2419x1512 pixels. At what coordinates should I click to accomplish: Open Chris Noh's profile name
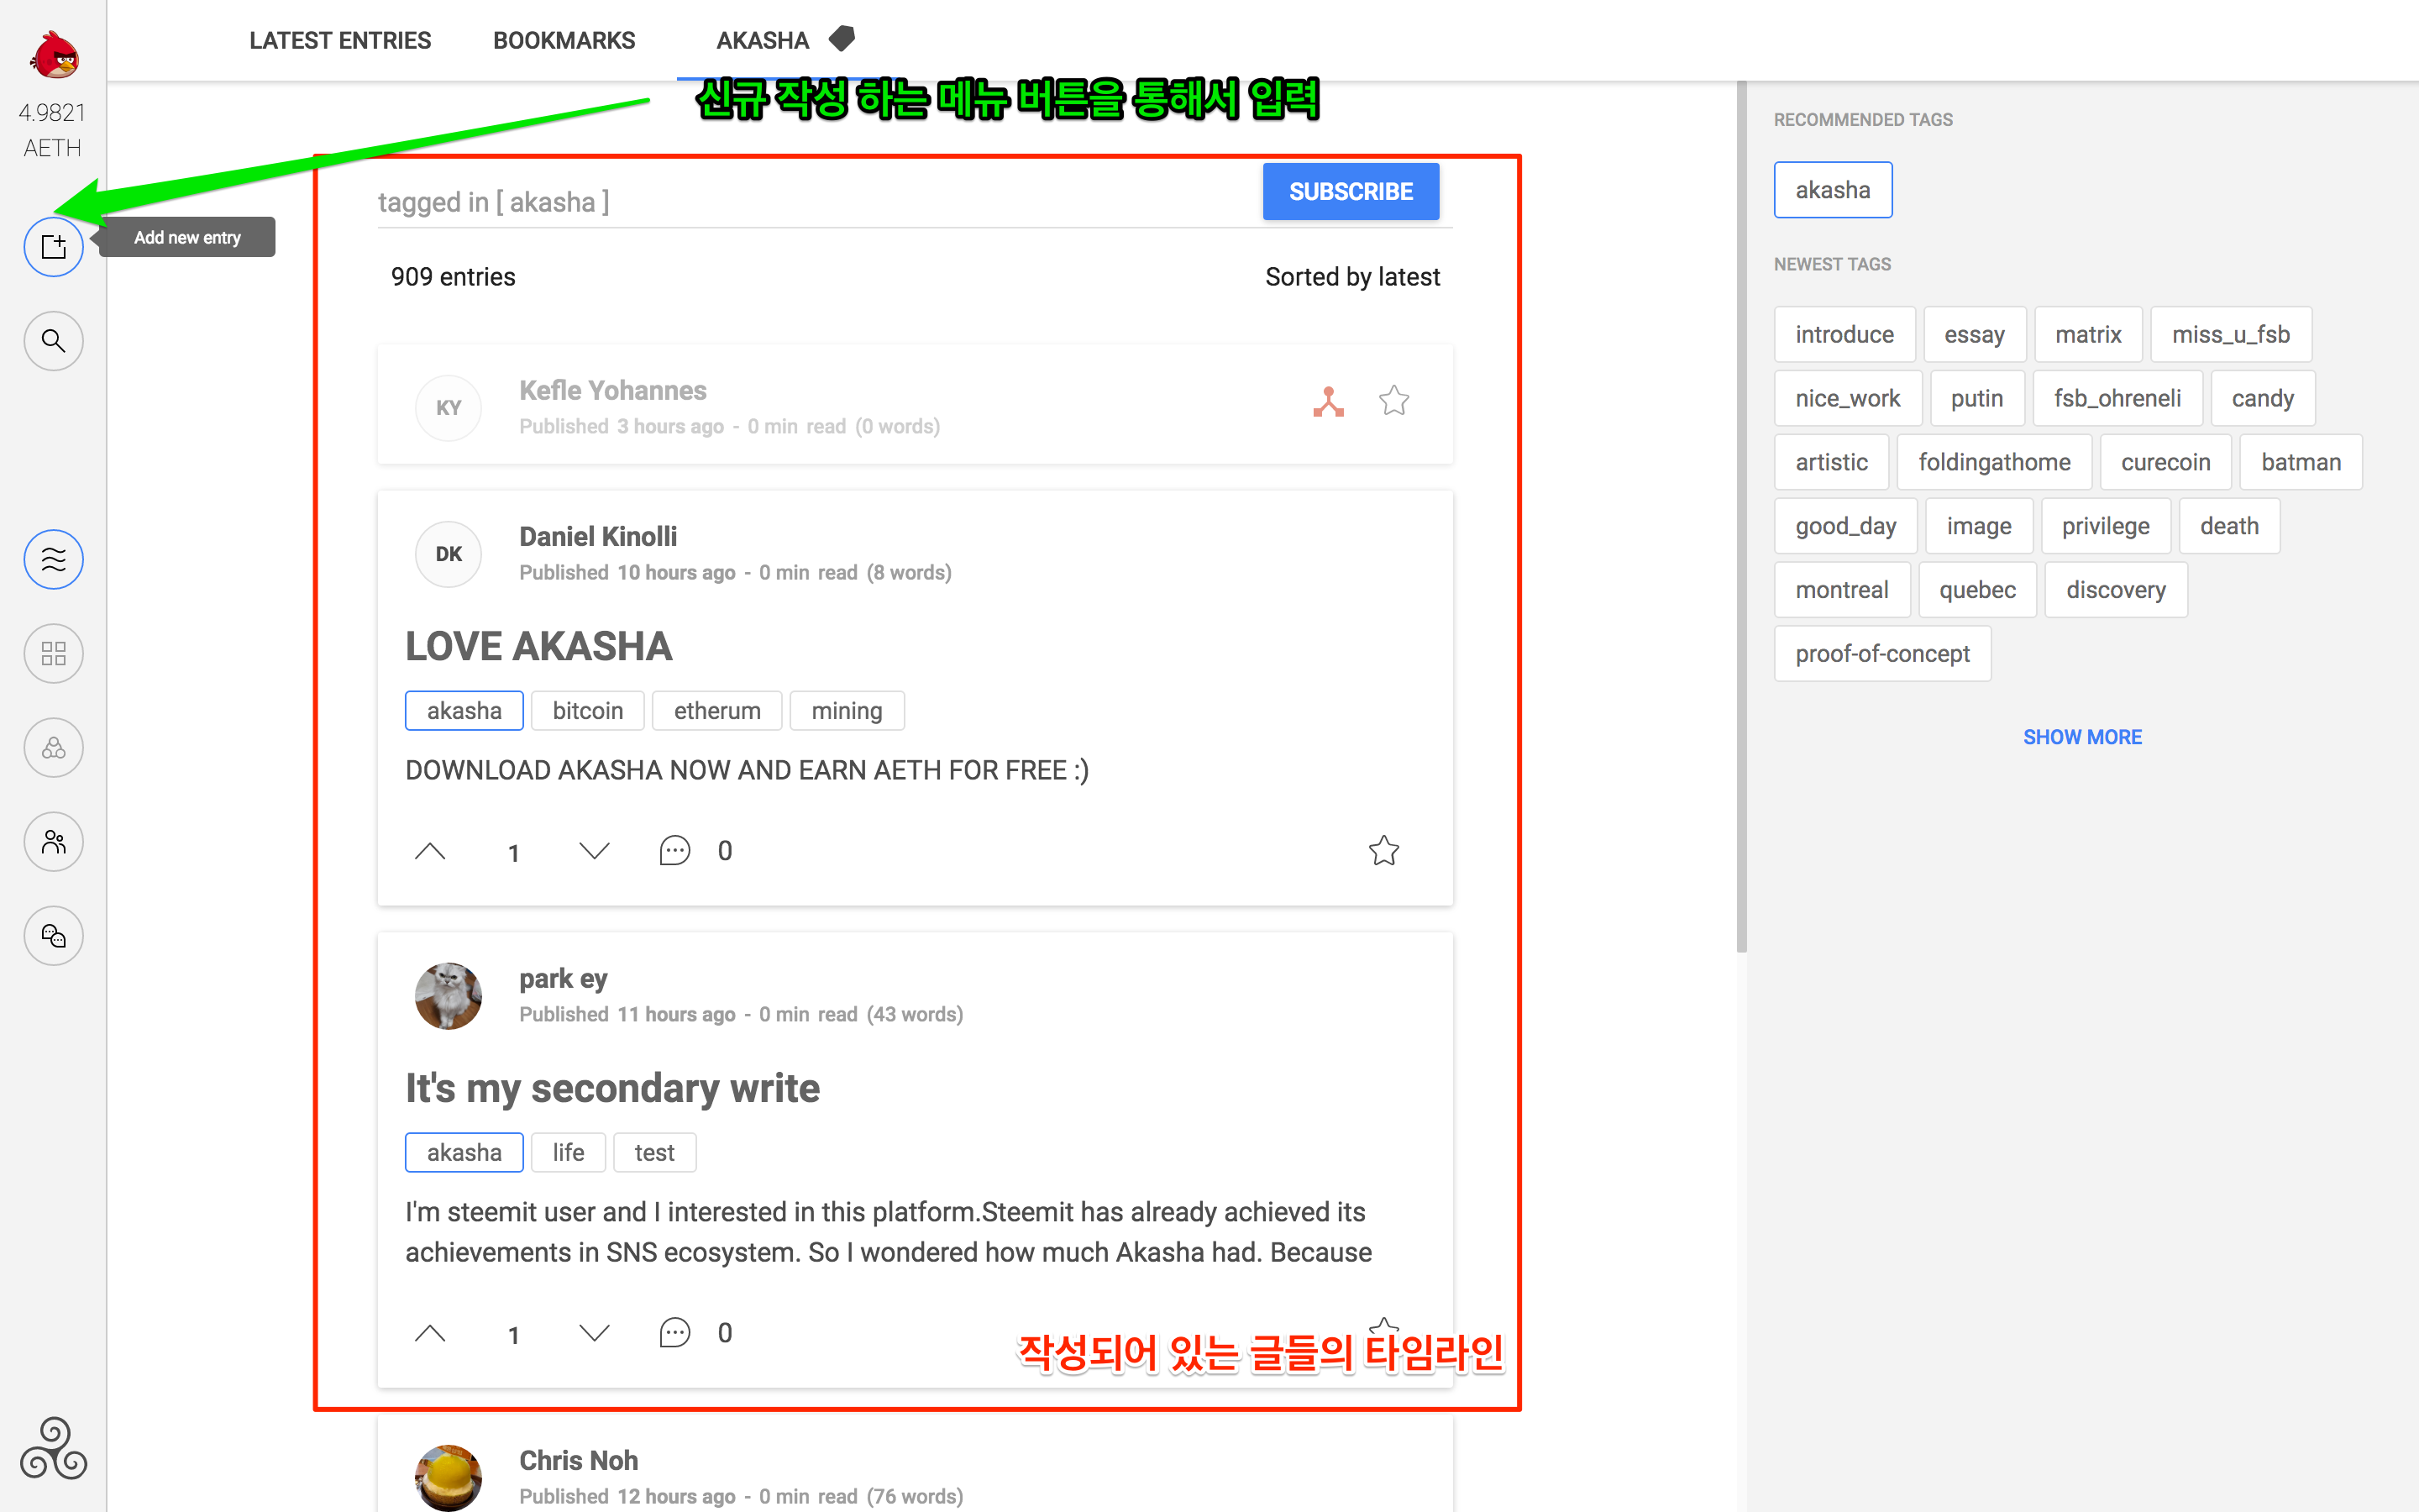pos(579,1460)
